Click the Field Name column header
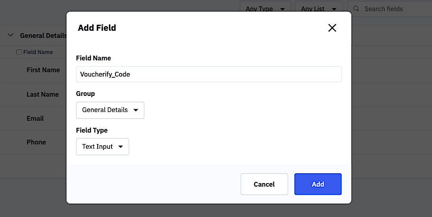Viewport: 432px width, 217px height. 38,52
